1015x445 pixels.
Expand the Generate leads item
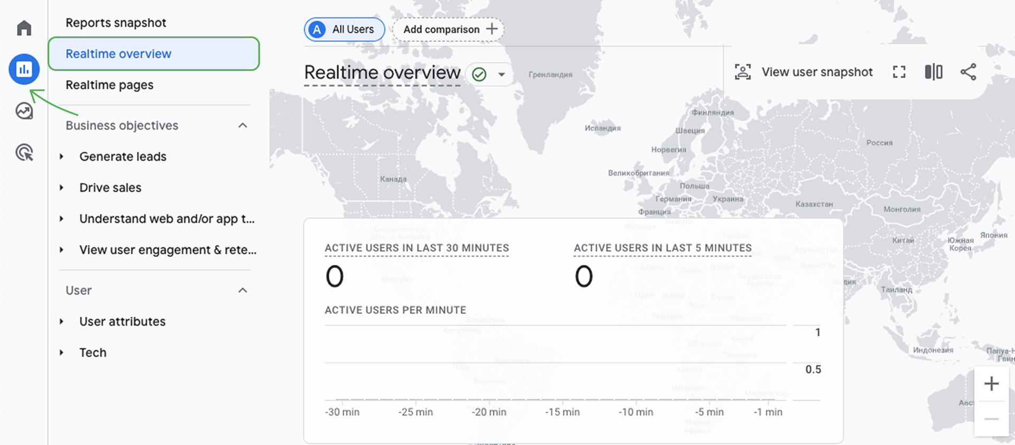pyautogui.click(x=62, y=157)
